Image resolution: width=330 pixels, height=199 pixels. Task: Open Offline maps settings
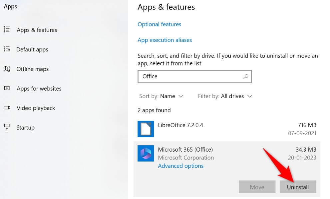[x=33, y=69]
